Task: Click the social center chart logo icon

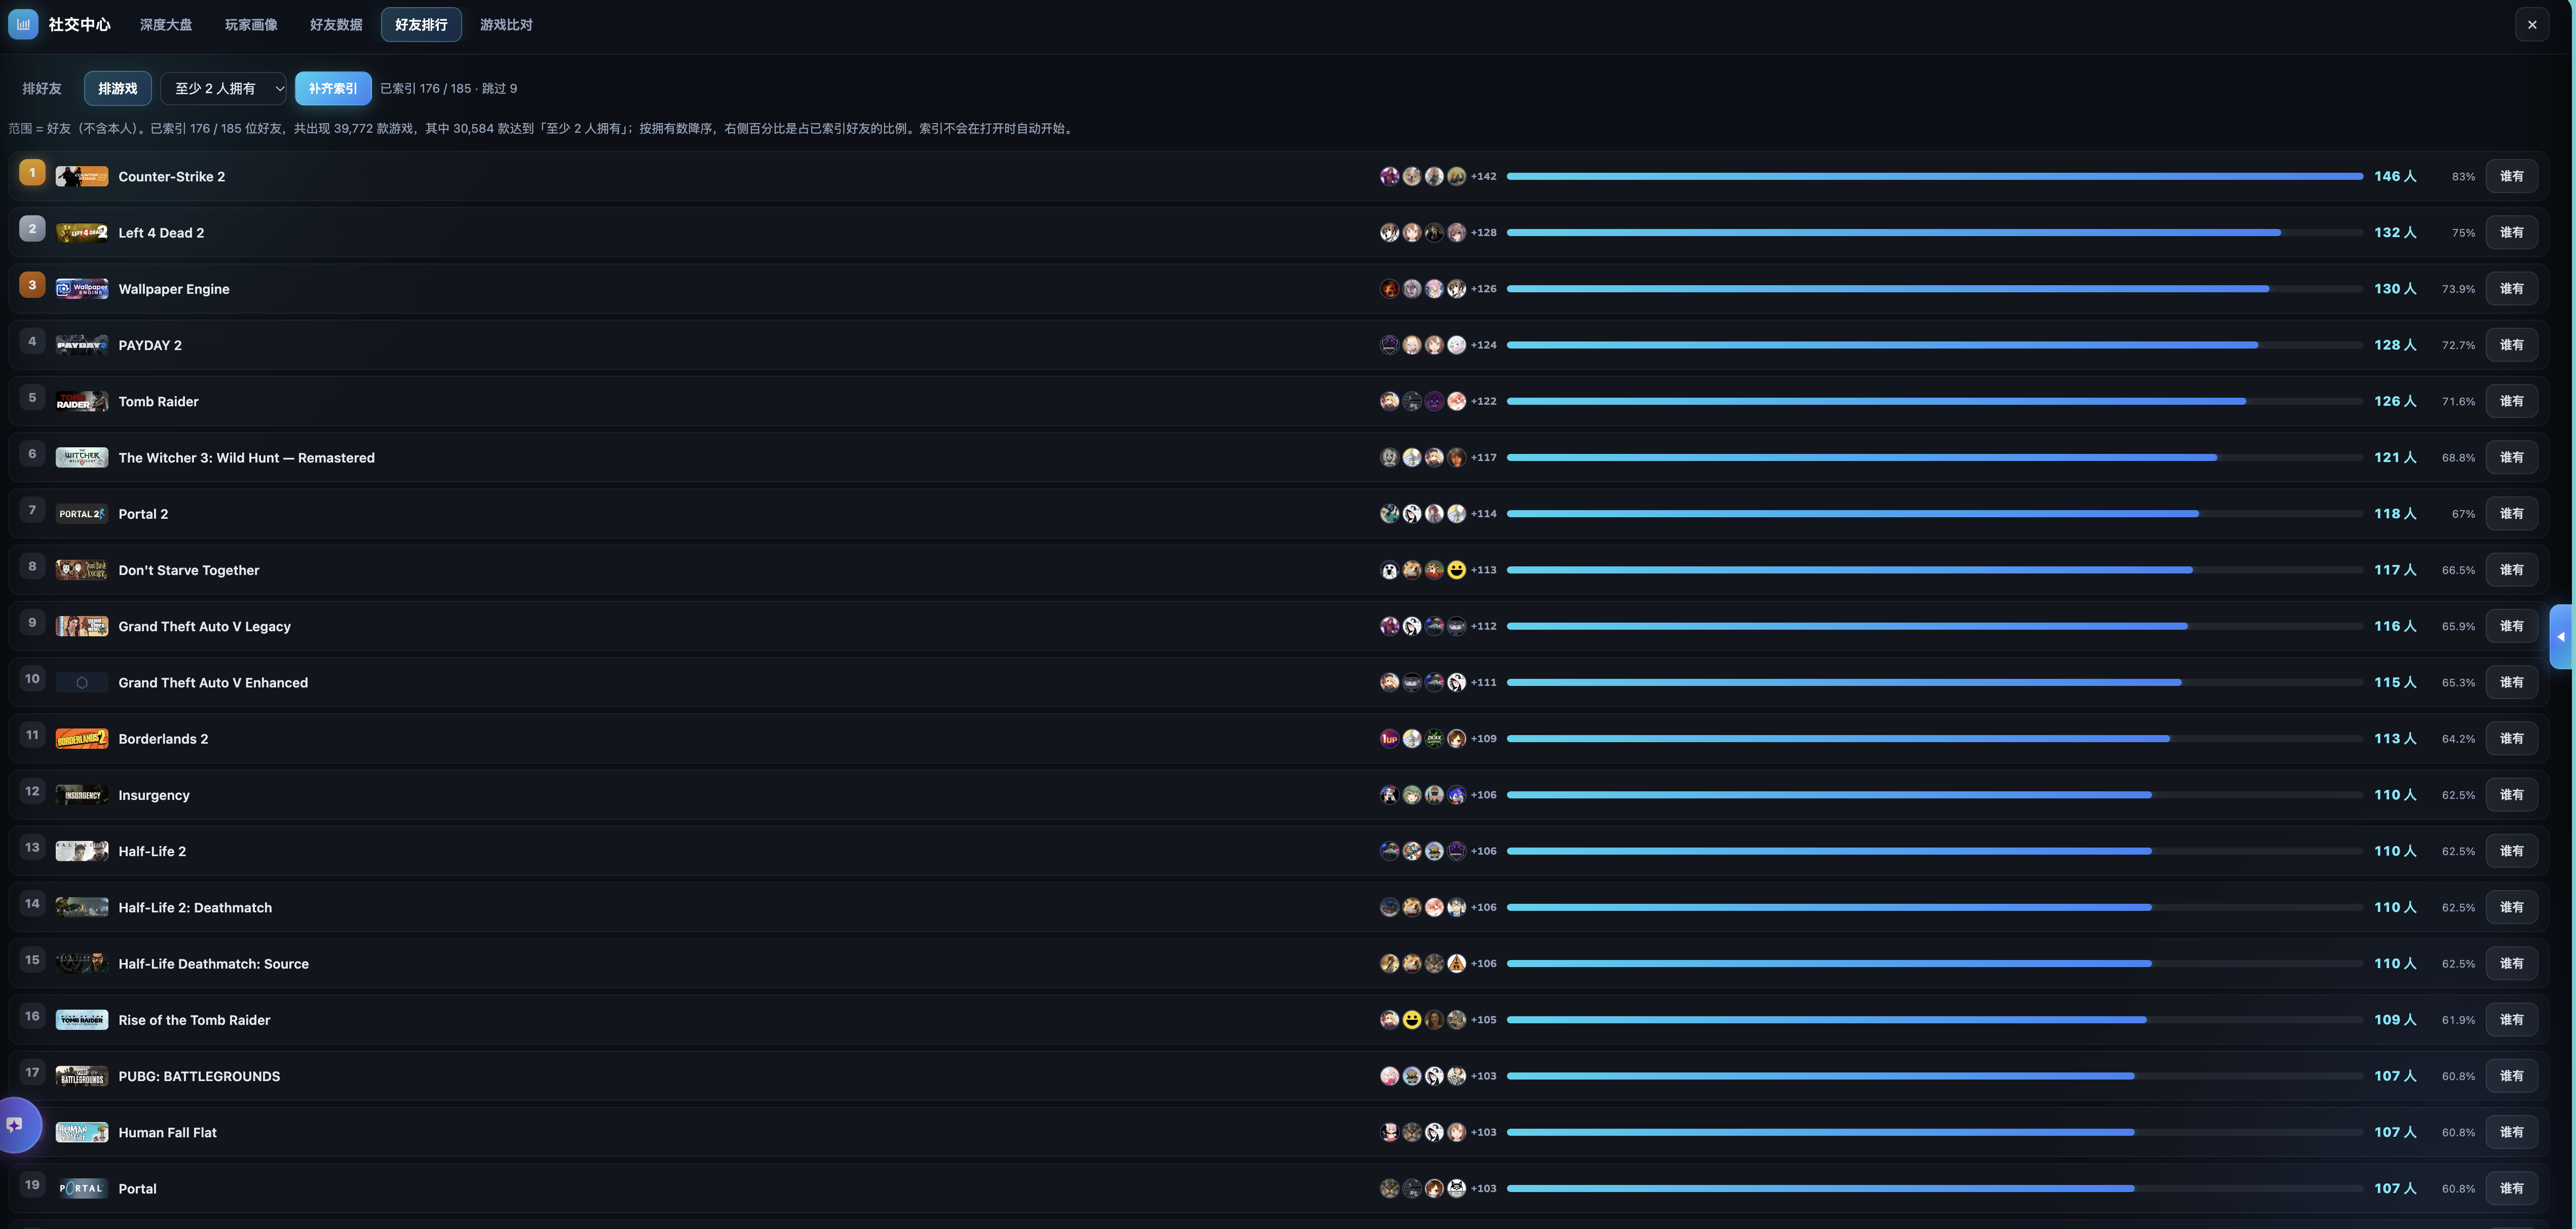Action: (23, 24)
